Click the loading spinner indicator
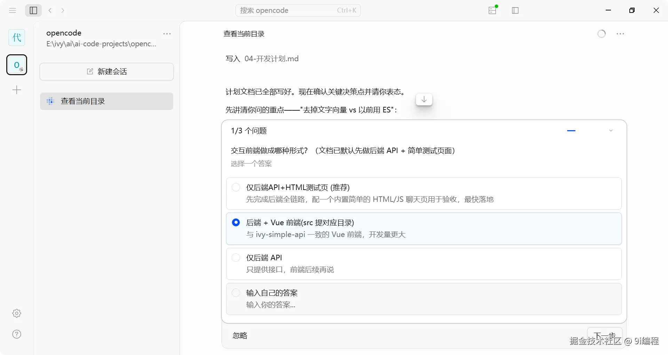The width and height of the screenshot is (668, 355). click(x=602, y=34)
